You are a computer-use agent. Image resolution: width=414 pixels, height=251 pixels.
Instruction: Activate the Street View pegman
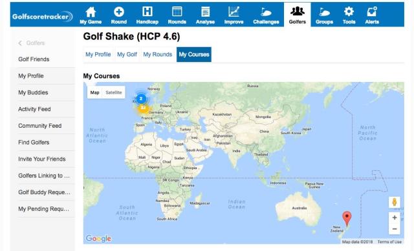(x=395, y=202)
